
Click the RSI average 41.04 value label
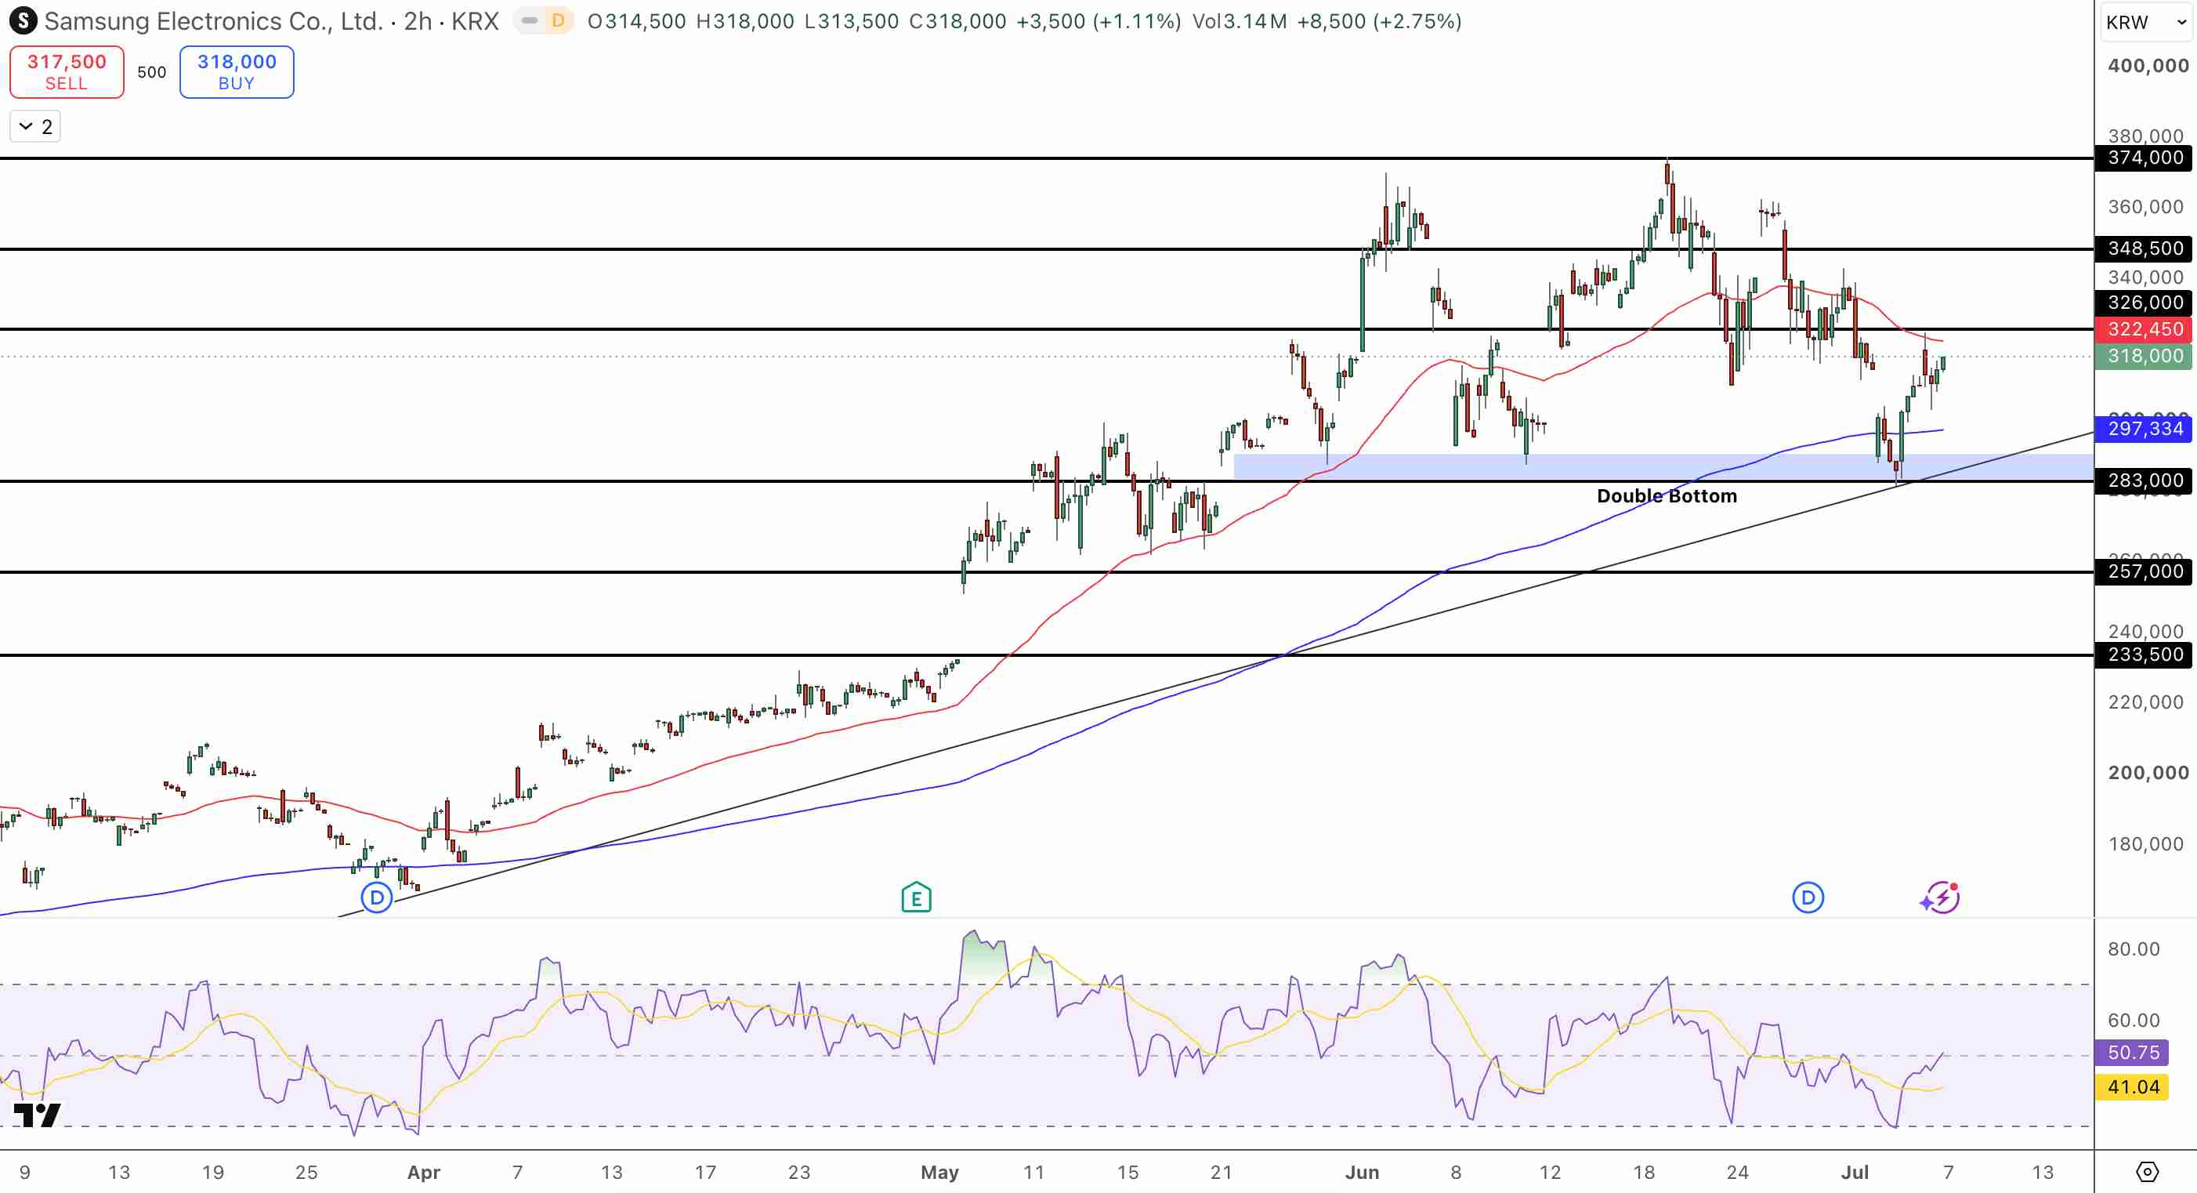[x=2132, y=1087]
